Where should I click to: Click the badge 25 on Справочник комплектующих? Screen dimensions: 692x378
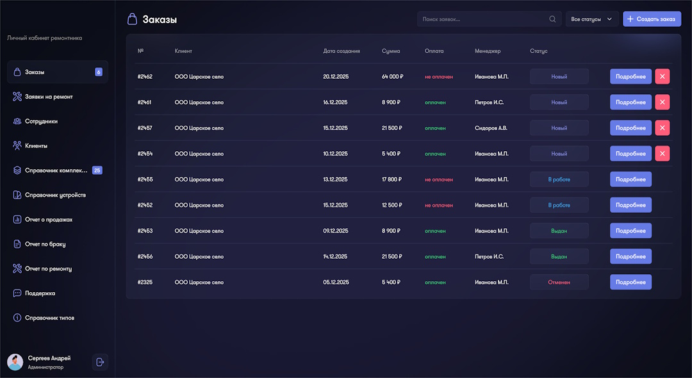coord(97,170)
